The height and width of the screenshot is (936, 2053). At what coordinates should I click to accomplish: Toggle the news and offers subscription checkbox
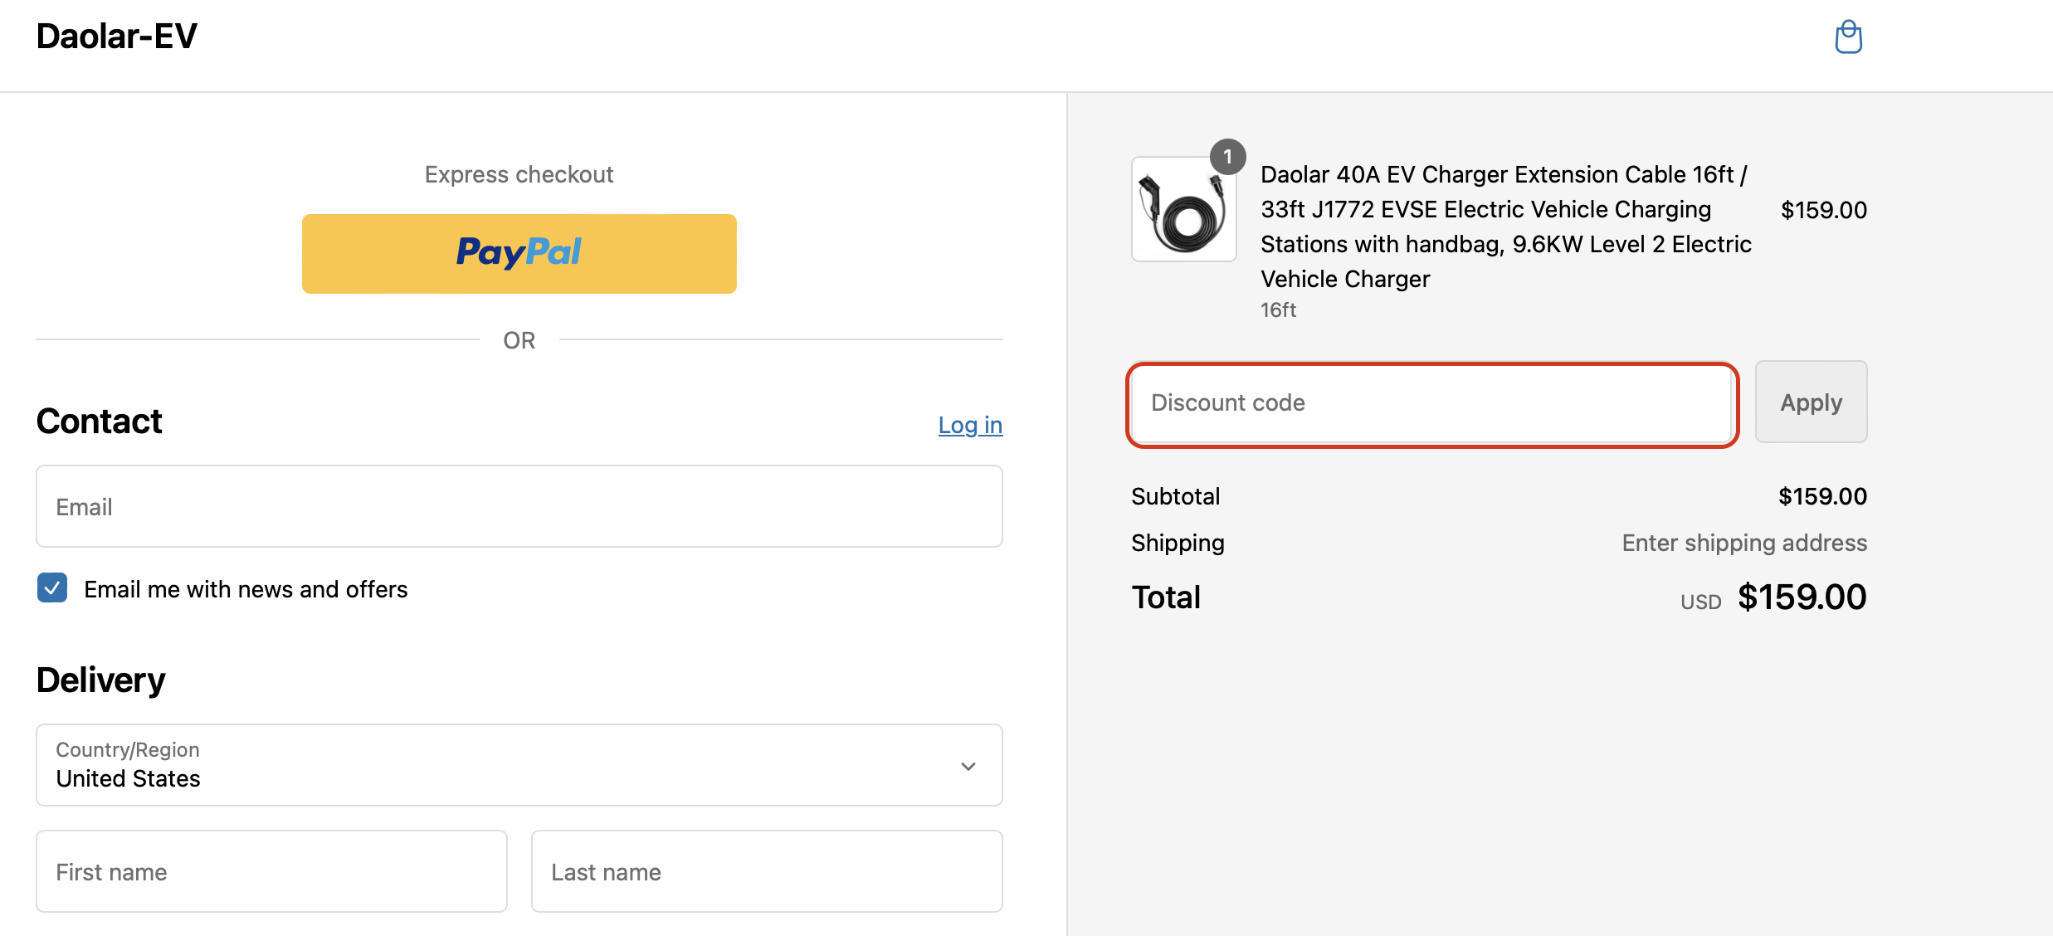click(51, 588)
